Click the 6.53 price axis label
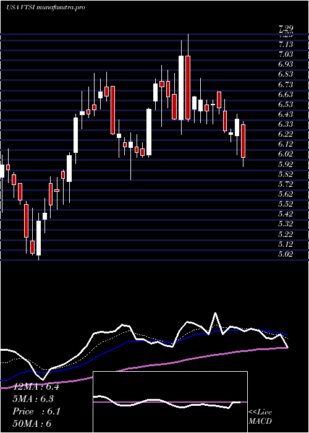 point(286,105)
